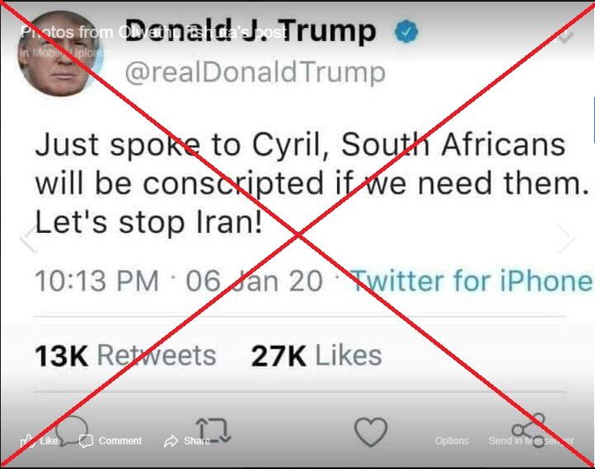The width and height of the screenshot is (595, 469).
Task: View the 27K Likes list
Action: click(x=316, y=355)
